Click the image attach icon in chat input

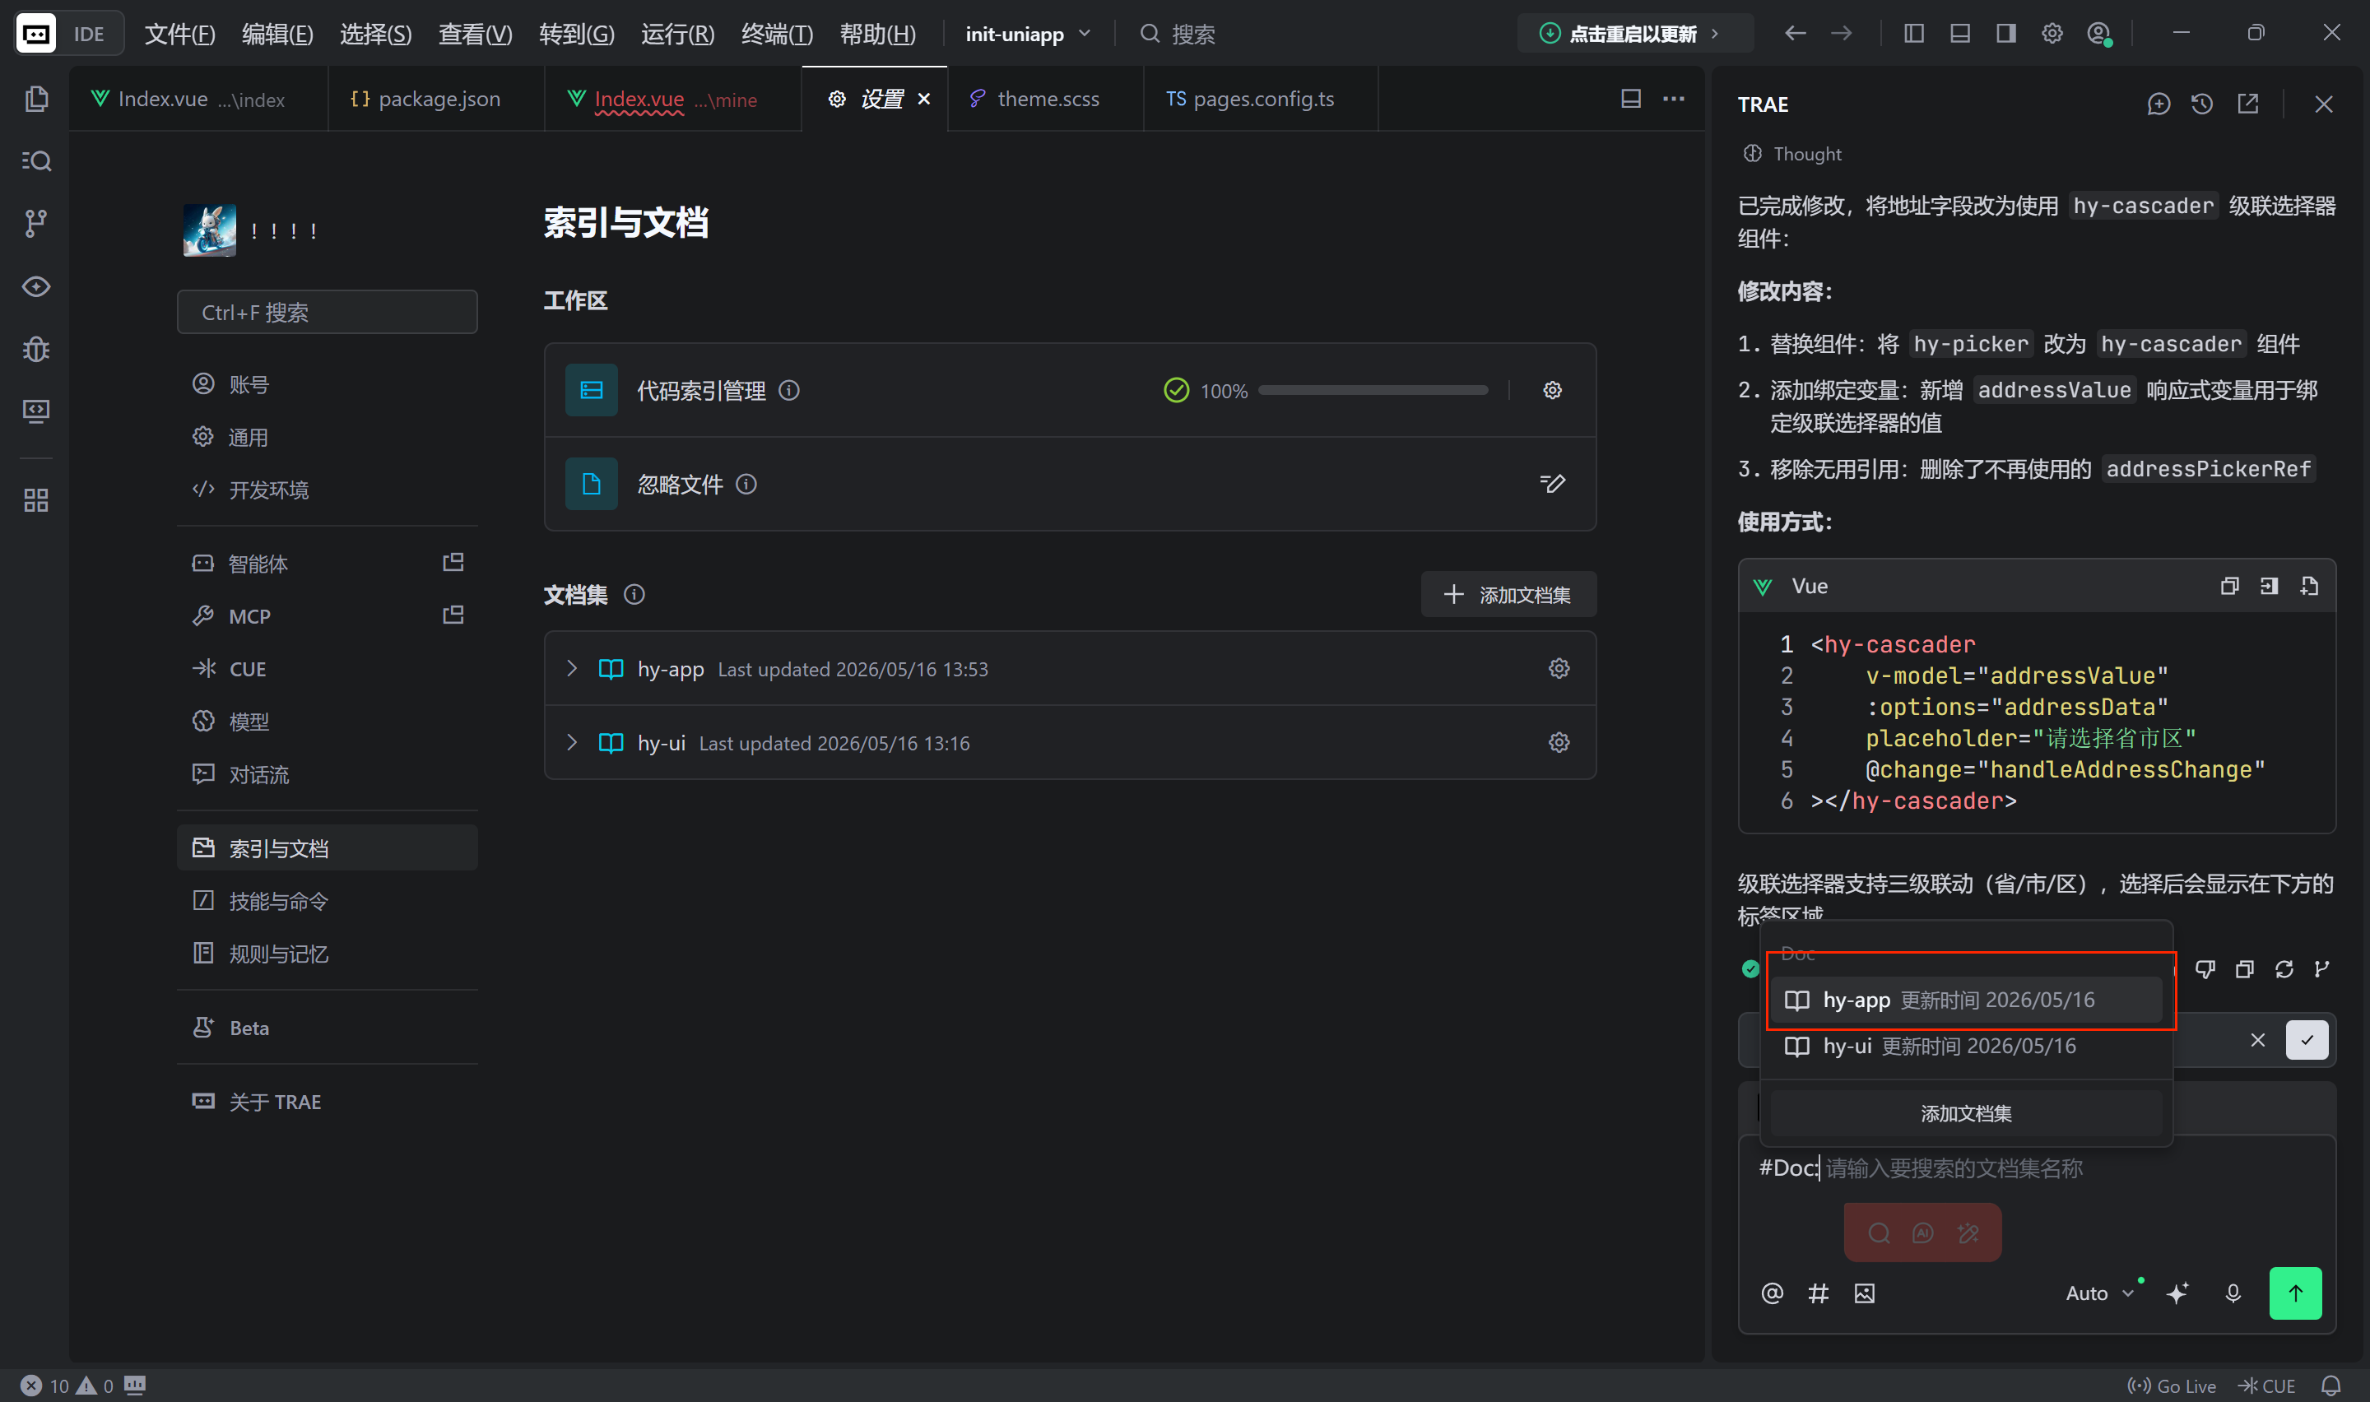point(1864,1293)
